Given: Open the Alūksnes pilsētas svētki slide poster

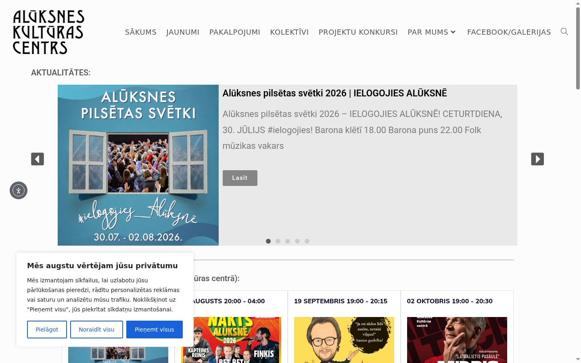Looking at the screenshot, I should coord(138,165).
